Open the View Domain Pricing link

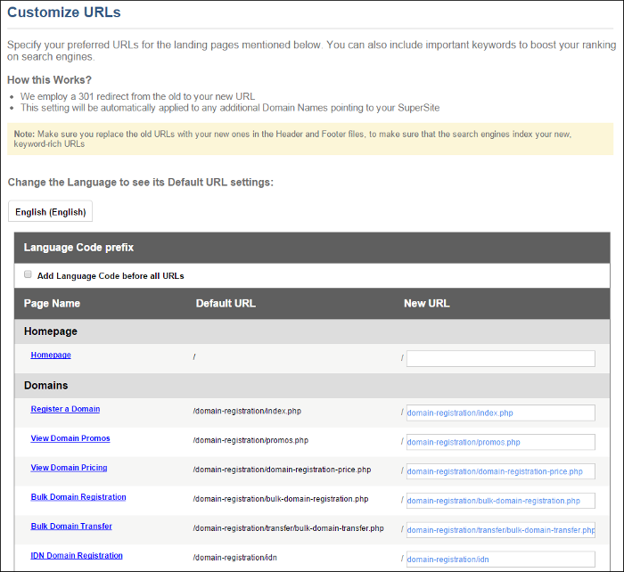(69, 468)
